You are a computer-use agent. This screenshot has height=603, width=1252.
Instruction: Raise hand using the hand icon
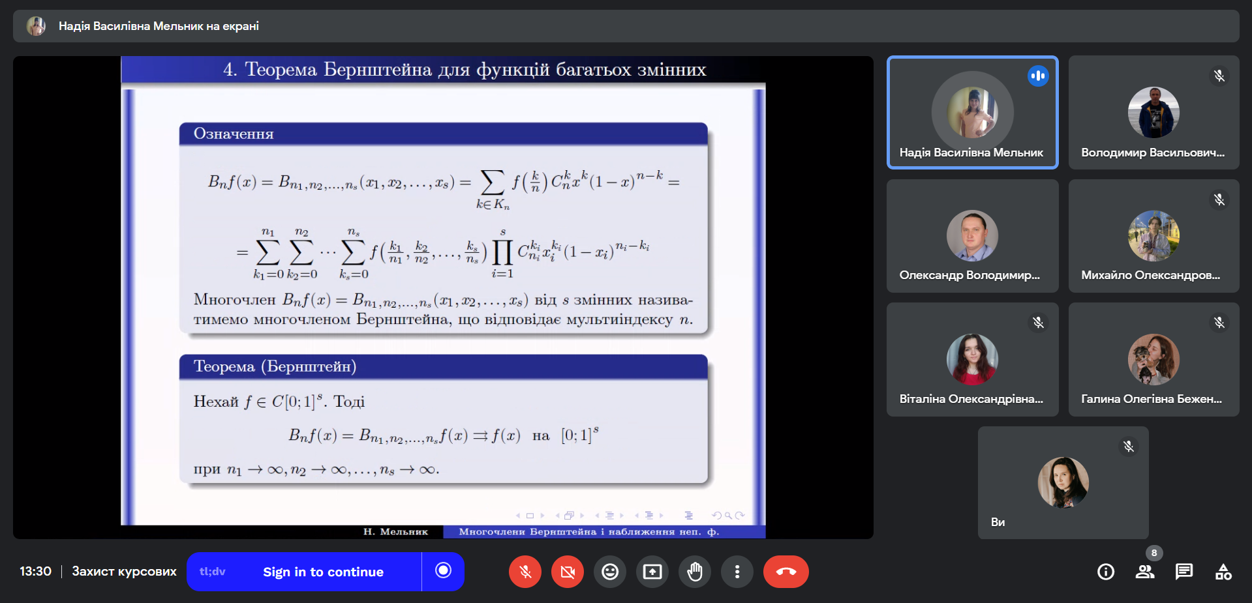695,572
